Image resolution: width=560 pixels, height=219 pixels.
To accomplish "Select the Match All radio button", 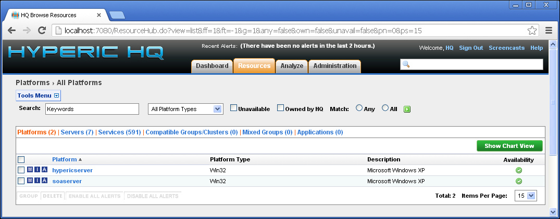I will coord(385,108).
